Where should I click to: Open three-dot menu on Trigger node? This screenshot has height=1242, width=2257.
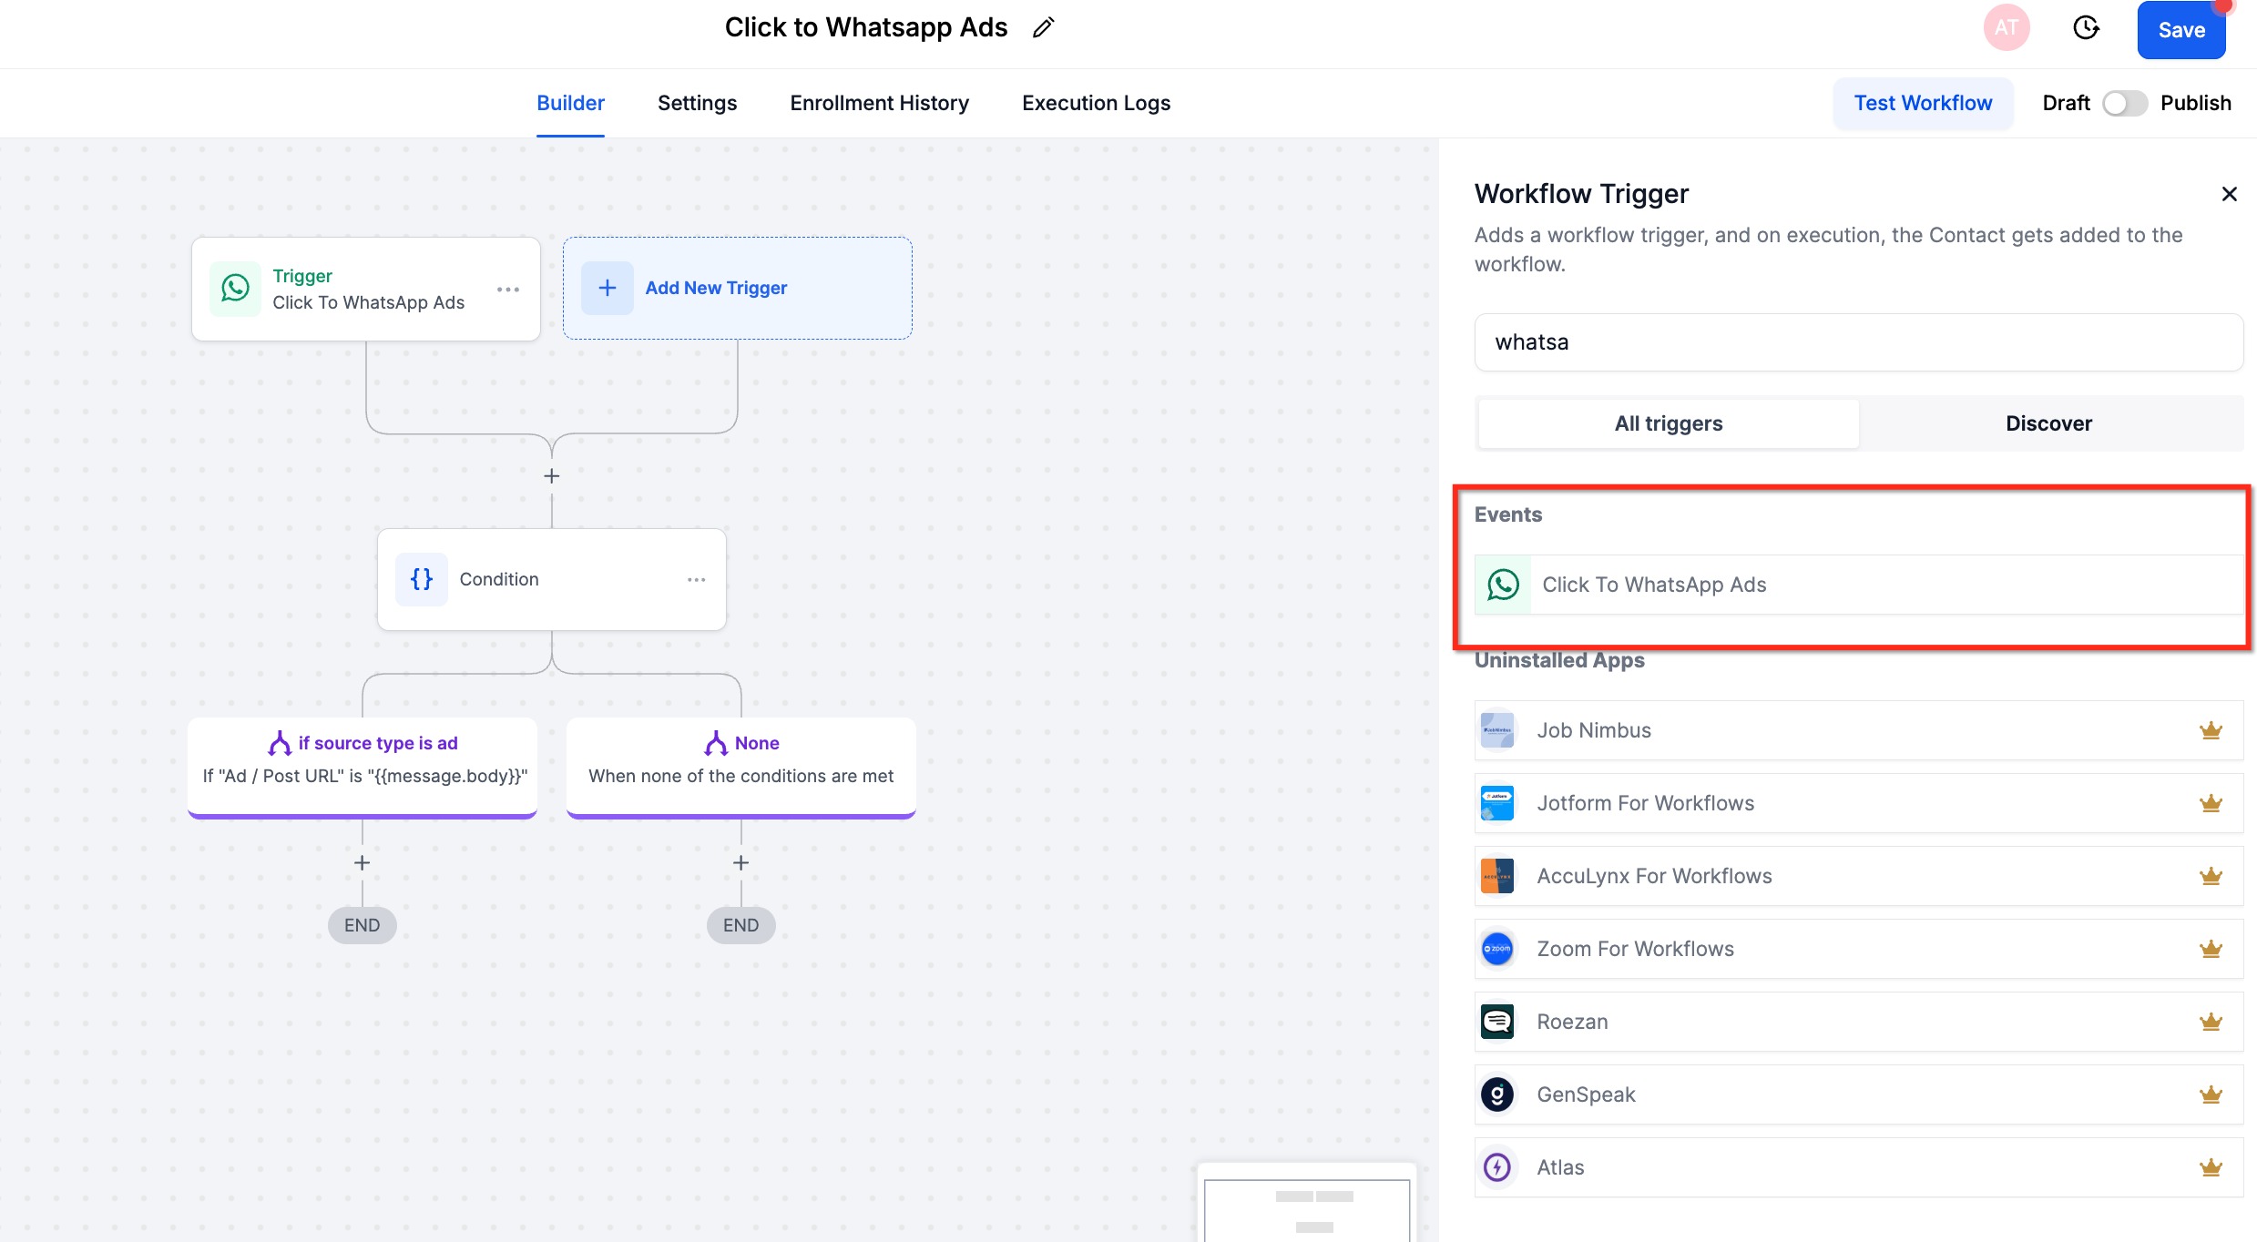[508, 289]
